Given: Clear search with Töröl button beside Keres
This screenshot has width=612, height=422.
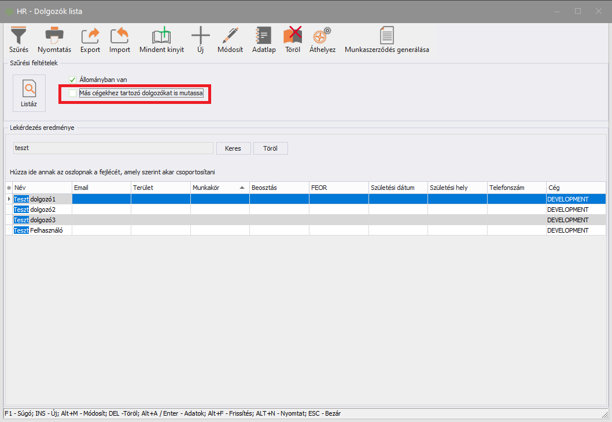Looking at the screenshot, I should tap(270, 148).
